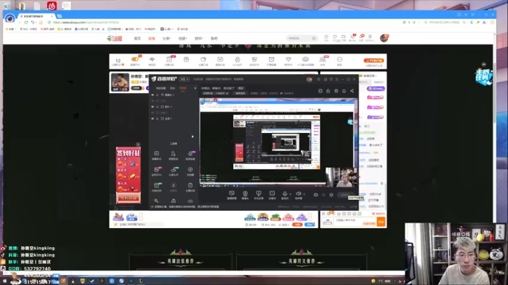Image resolution: width=508 pixels, height=285 pixels.
Task: Click the people icon in streamer toolbar
Action: click(x=323, y=60)
